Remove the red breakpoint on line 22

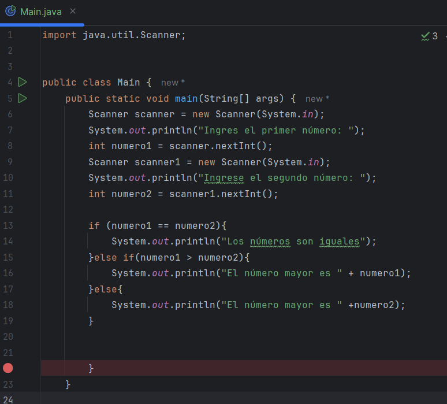coord(8,368)
